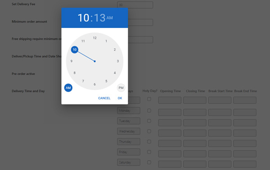Check Holy Day box for Wednesday
The width and height of the screenshot is (270, 170).
tap(149, 131)
